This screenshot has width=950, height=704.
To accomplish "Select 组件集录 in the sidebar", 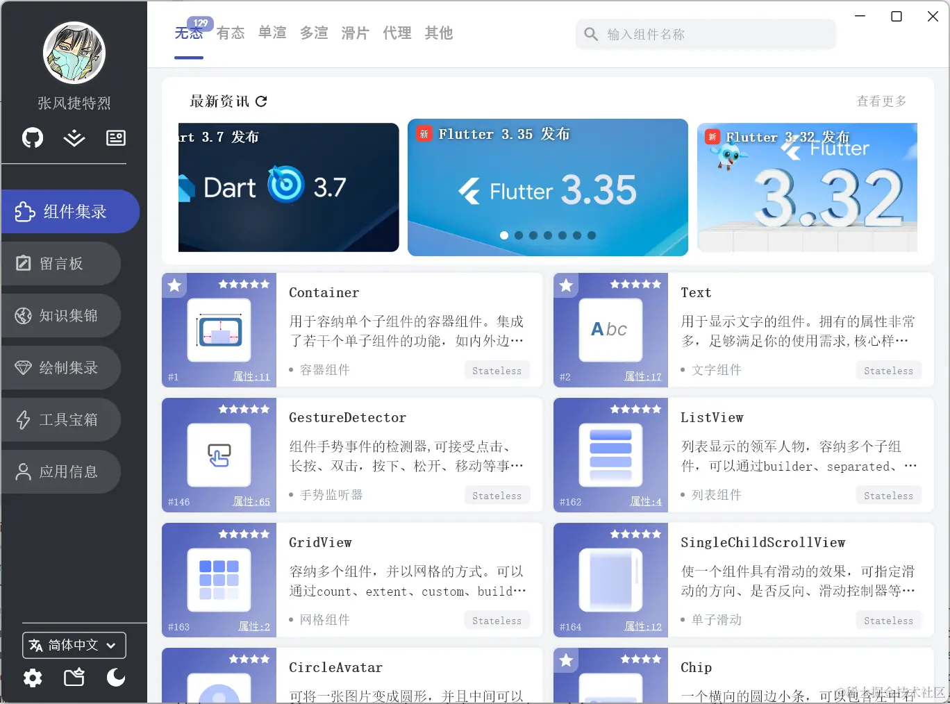I will tap(71, 211).
